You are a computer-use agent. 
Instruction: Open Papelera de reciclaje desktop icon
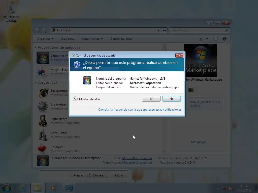click(11, 12)
